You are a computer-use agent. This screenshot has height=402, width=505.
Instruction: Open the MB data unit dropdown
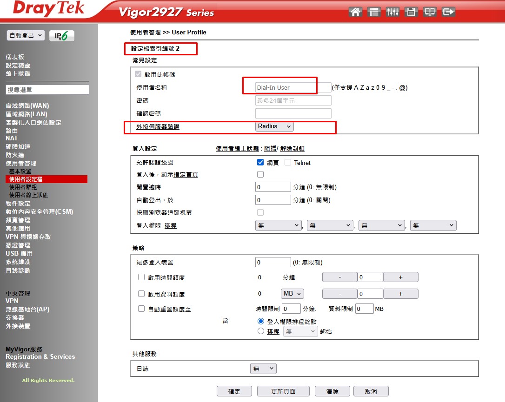click(x=292, y=294)
